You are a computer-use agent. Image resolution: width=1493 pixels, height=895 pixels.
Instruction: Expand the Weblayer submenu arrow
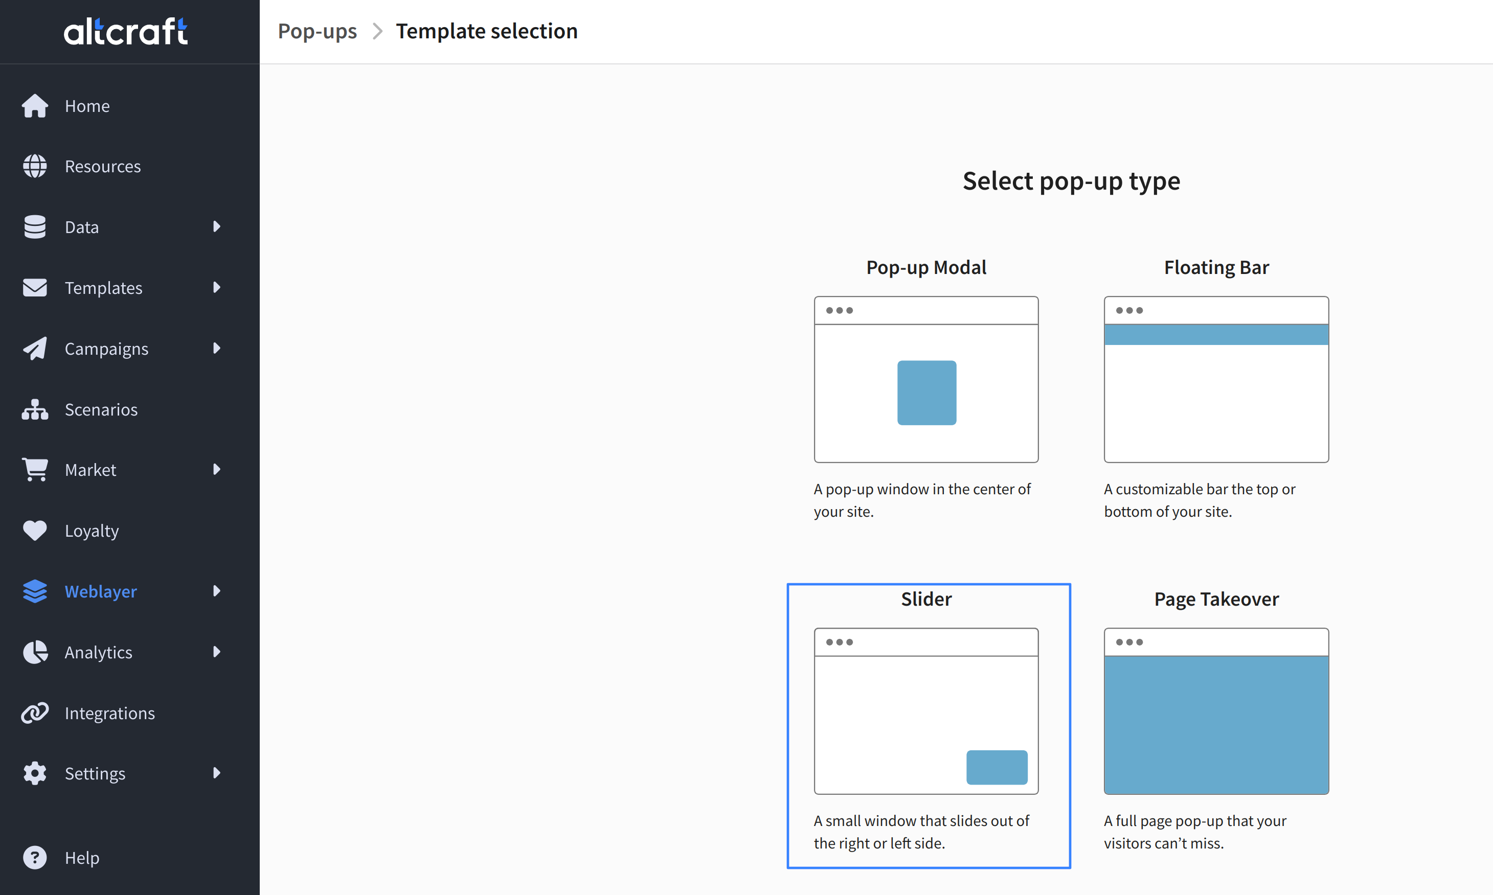click(217, 592)
